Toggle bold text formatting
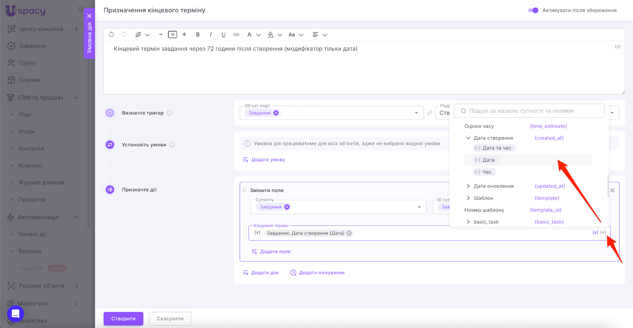 pyautogui.click(x=198, y=35)
